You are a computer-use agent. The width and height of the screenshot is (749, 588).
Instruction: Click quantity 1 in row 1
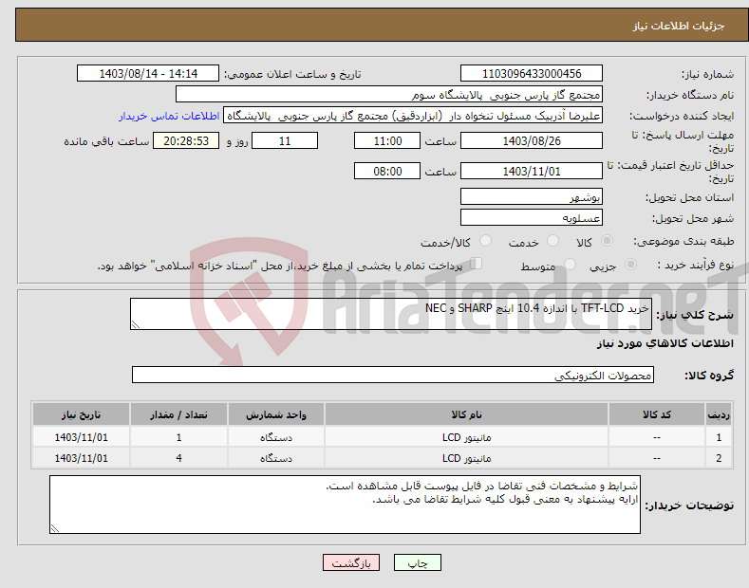[x=178, y=437]
